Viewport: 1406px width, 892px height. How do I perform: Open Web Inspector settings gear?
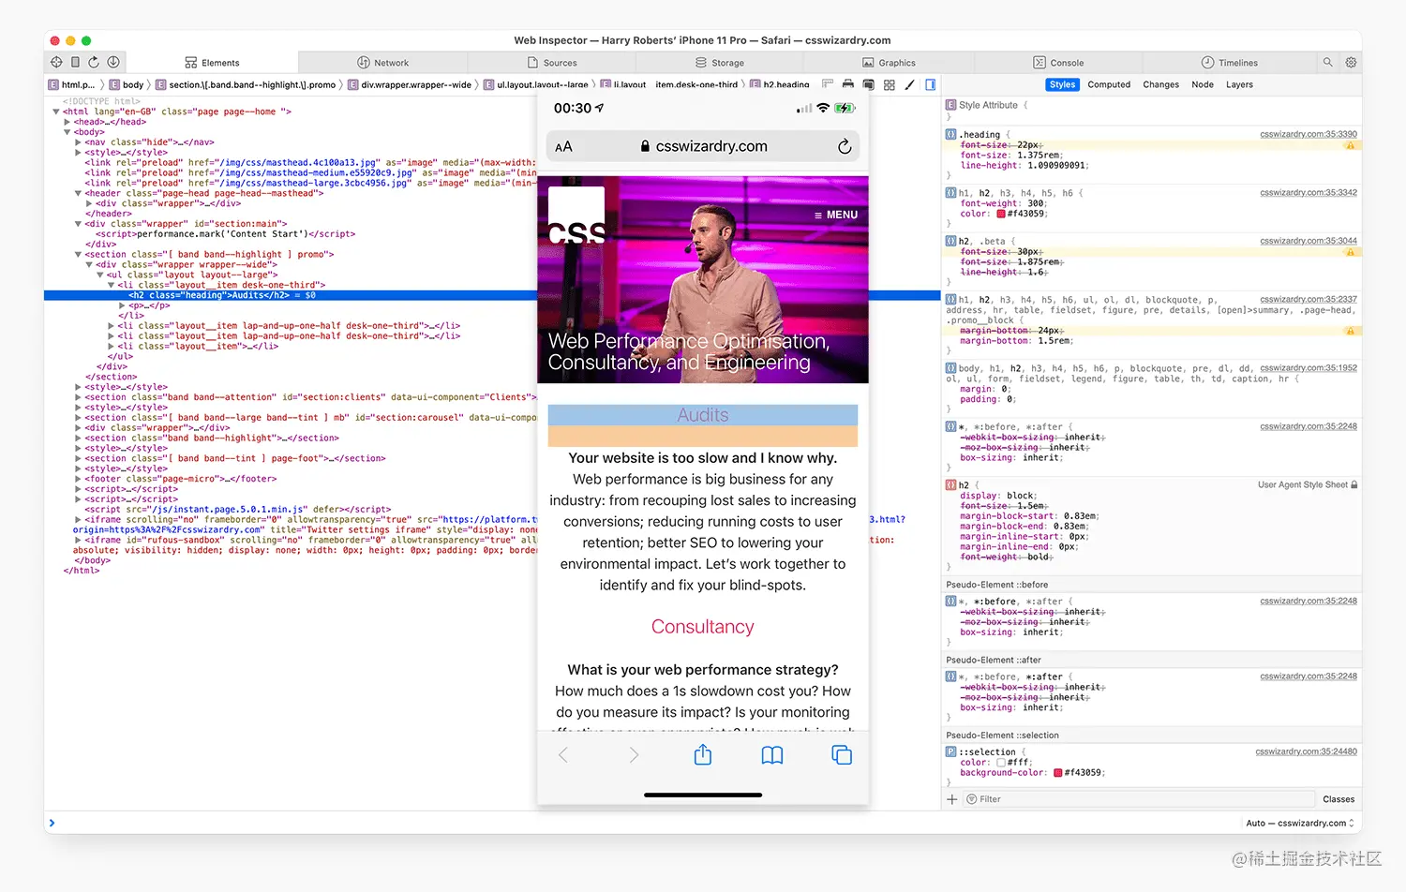[x=1351, y=62]
